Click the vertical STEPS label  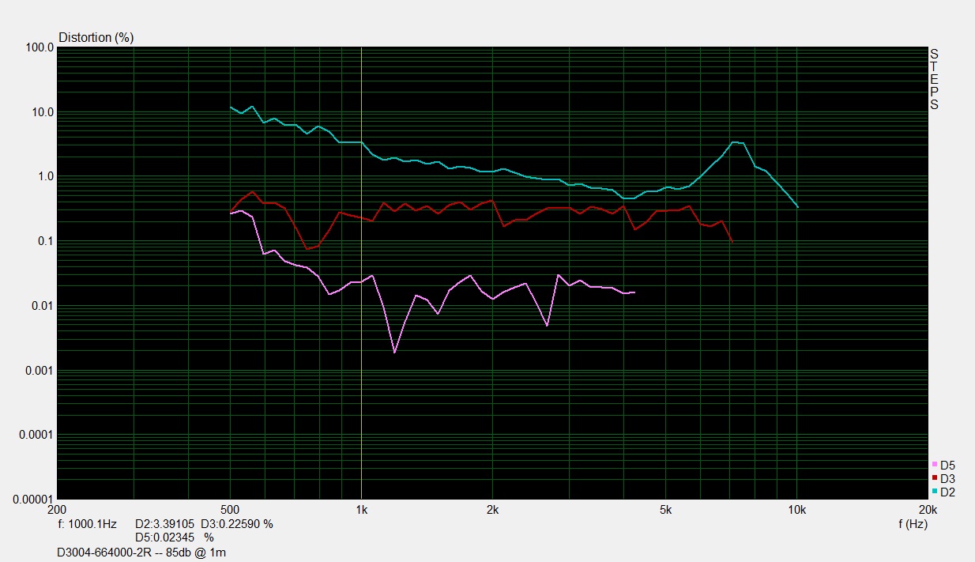[x=934, y=79]
